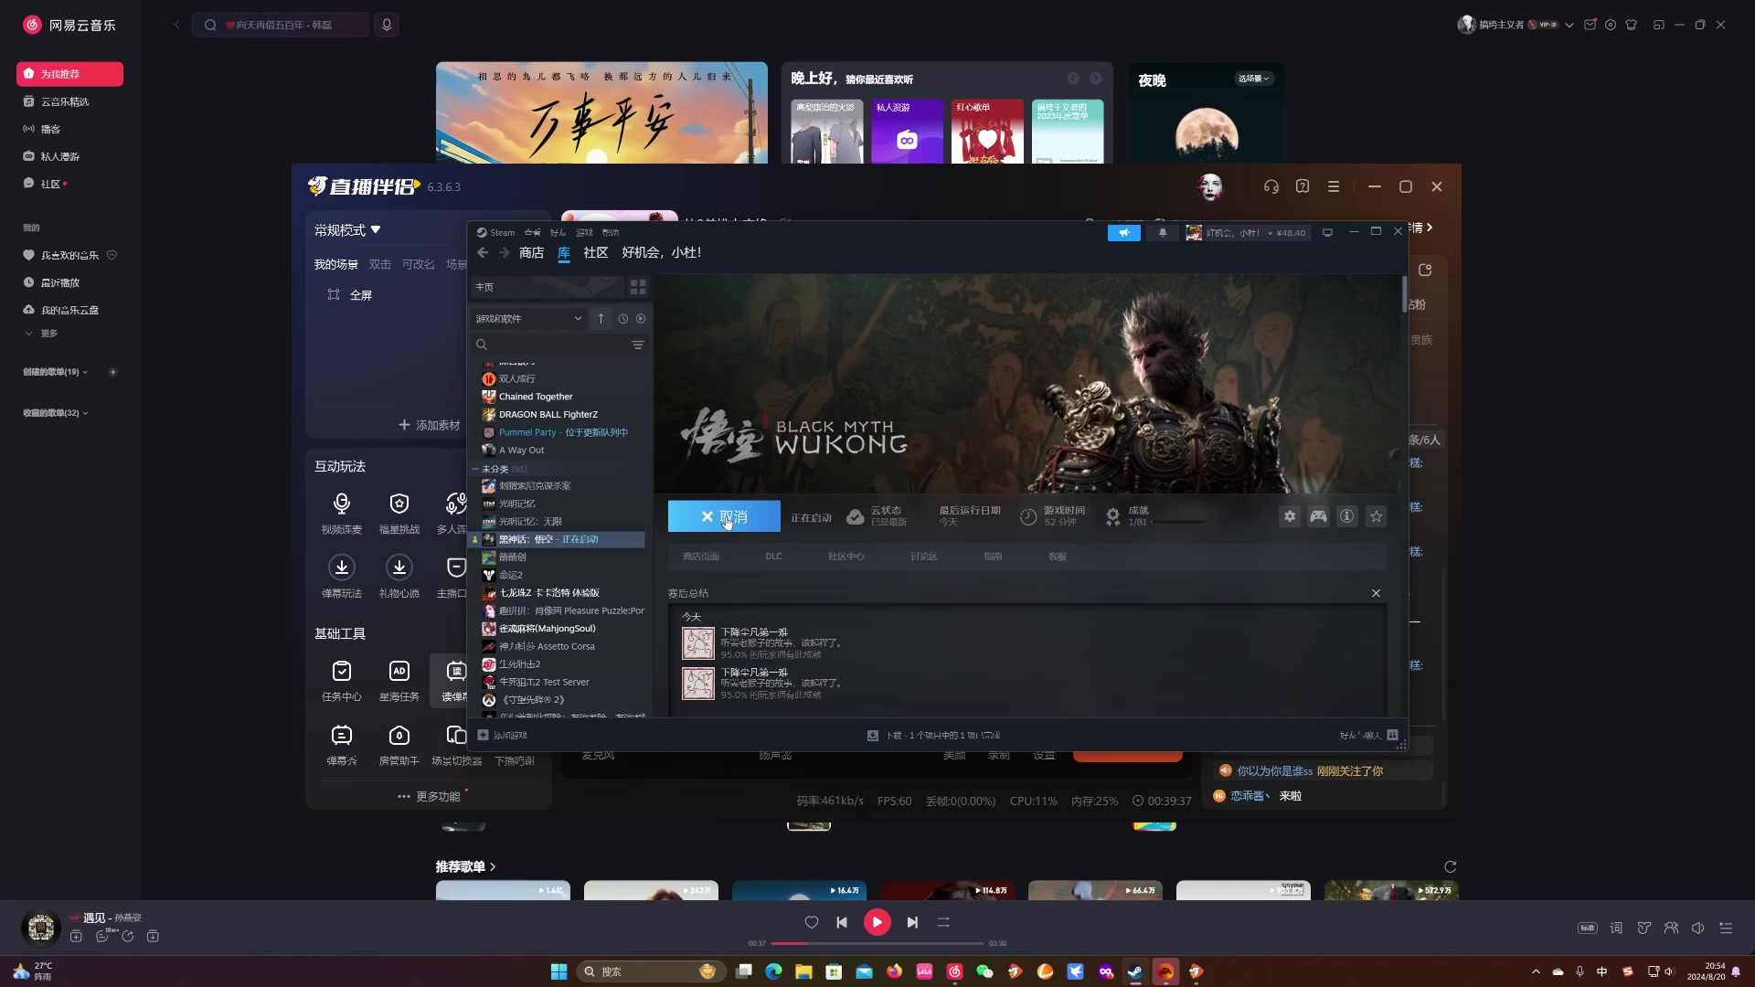Open Steam downloads status in footer
Image resolution: width=1755 pixels, height=987 pixels.
pyautogui.click(x=934, y=735)
